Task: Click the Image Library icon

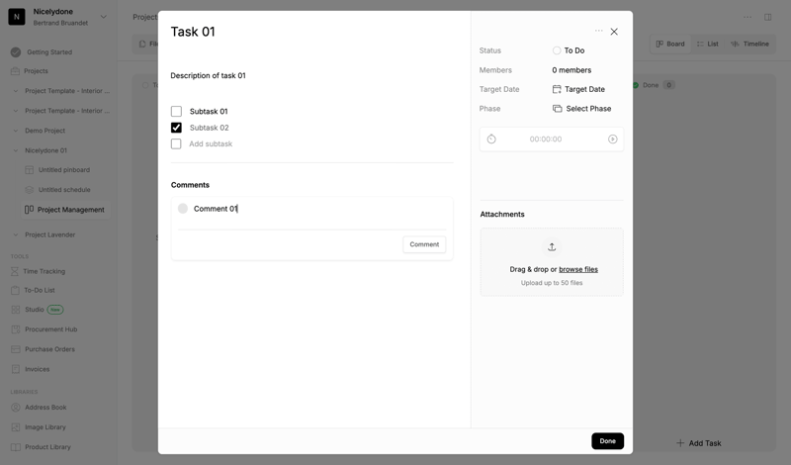Action: [x=16, y=427]
